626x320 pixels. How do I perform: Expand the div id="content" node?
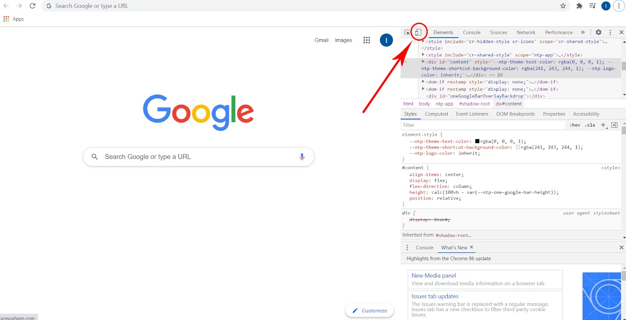423,61
